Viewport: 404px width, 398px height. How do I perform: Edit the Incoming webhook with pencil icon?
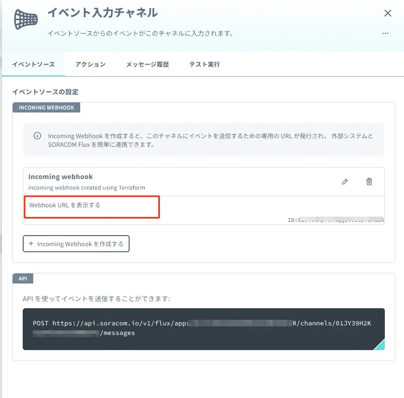pyautogui.click(x=345, y=182)
